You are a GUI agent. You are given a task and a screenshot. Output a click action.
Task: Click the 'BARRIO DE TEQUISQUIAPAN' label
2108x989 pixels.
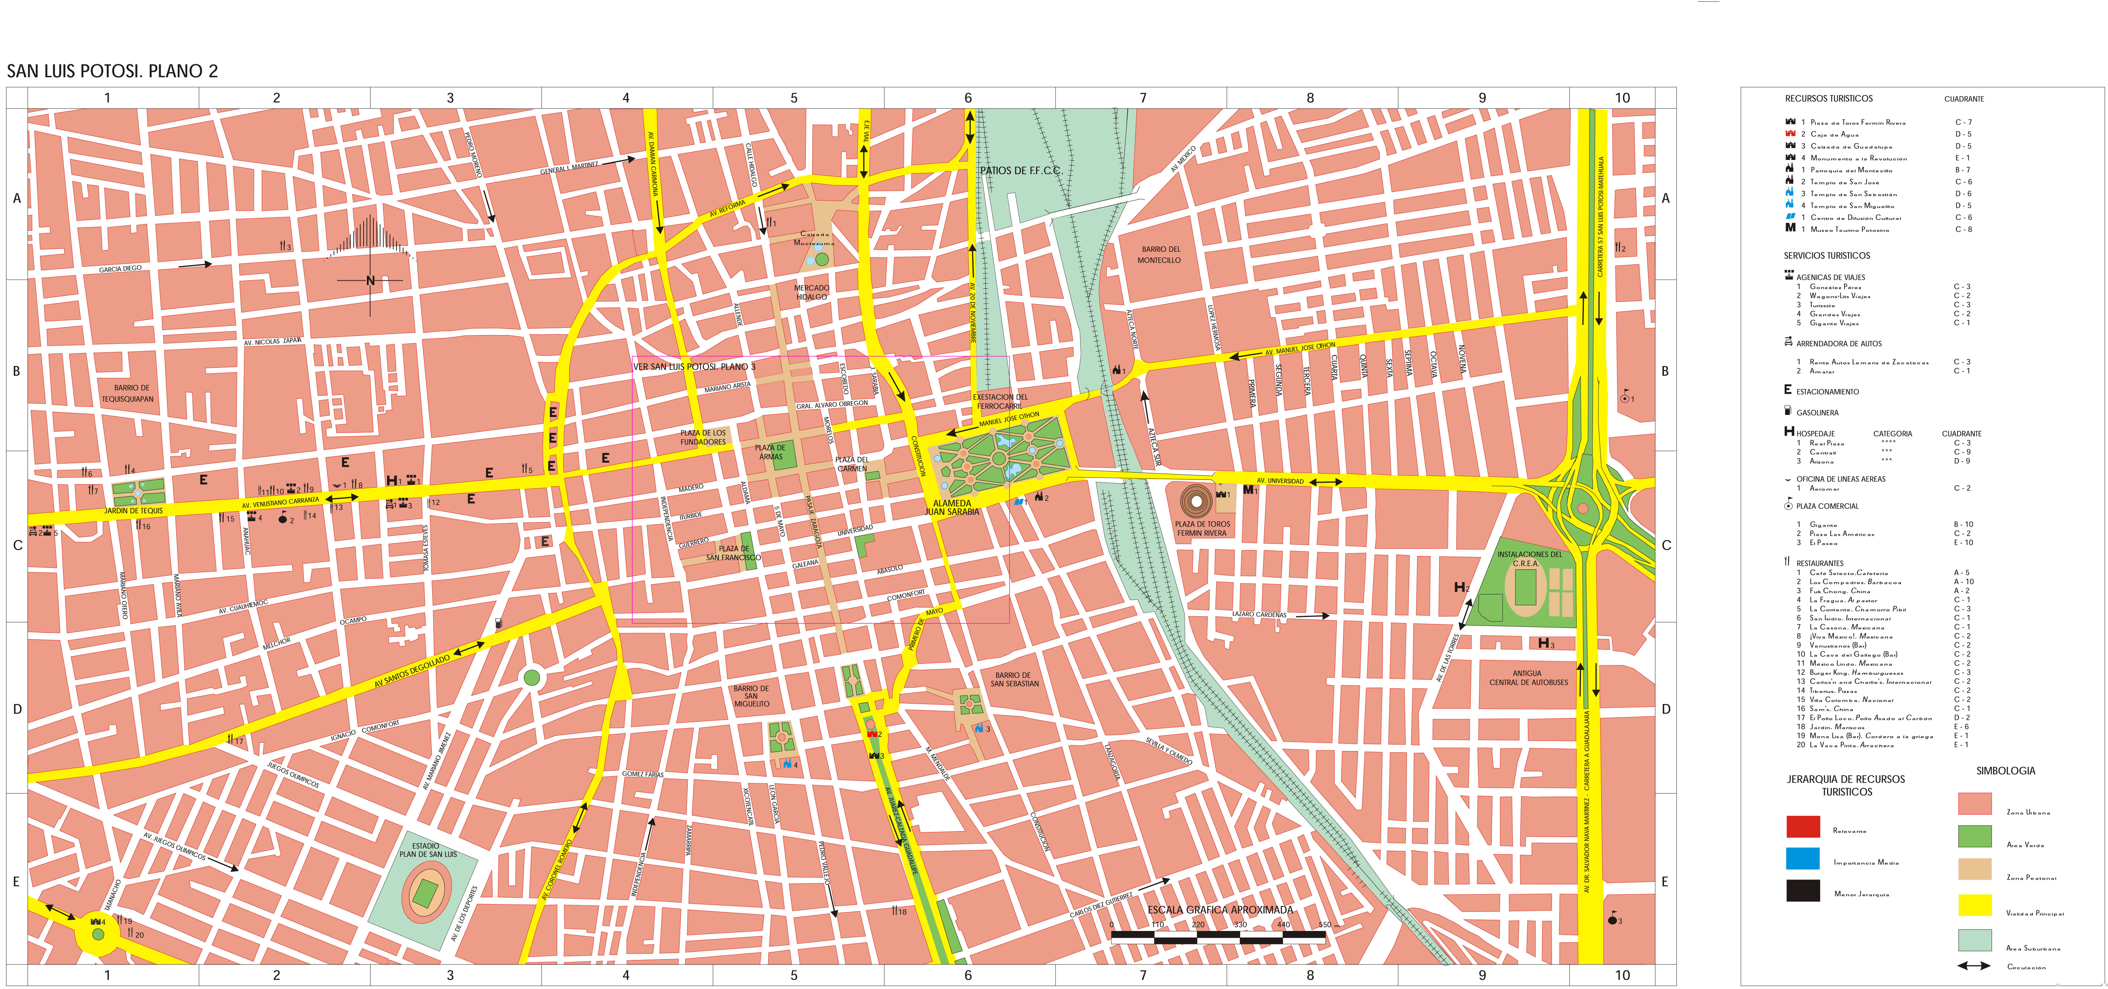[128, 394]
